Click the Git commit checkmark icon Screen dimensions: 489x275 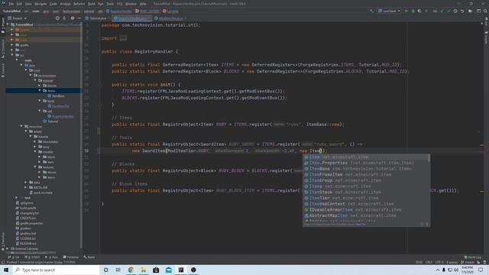coord(449,11)
